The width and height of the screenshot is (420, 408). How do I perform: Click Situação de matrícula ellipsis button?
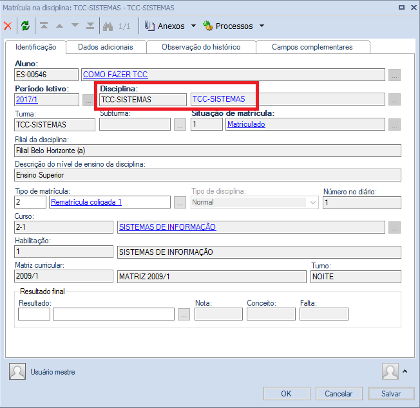(x=394, y=125)
